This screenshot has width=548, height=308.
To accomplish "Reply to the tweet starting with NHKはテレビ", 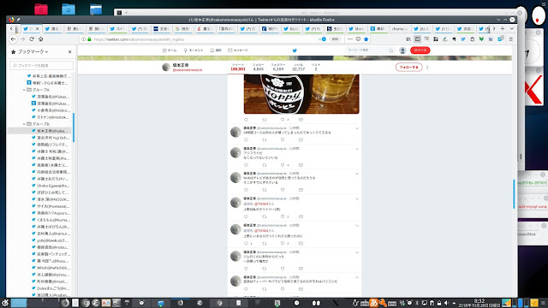I will tap(246, 190).
